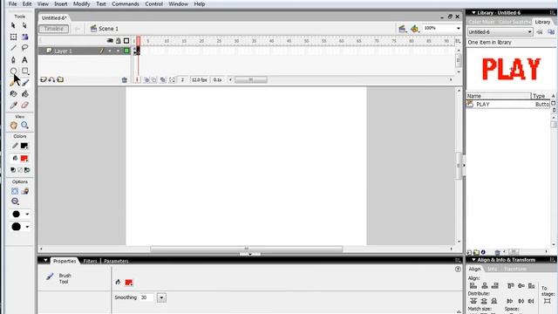Screen dimensions: 558x314
Task: Open the Smoothing value dropdown
Action: click(161, 297)
